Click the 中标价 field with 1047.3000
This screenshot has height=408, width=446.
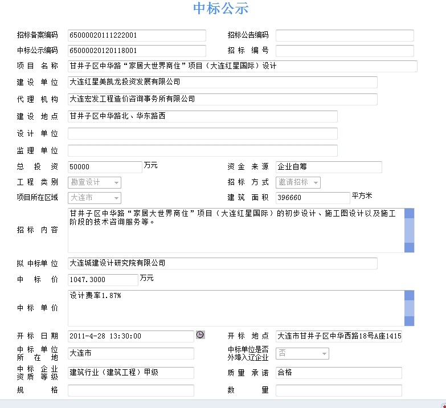click(103, 280)
